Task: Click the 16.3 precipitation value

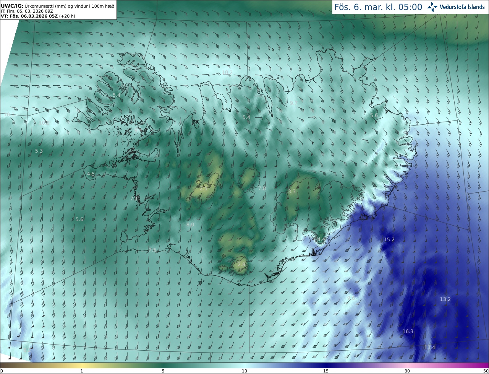Action: point(408,331)
